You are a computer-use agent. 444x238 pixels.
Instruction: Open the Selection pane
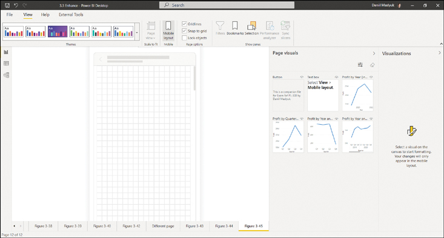point(251,28)
